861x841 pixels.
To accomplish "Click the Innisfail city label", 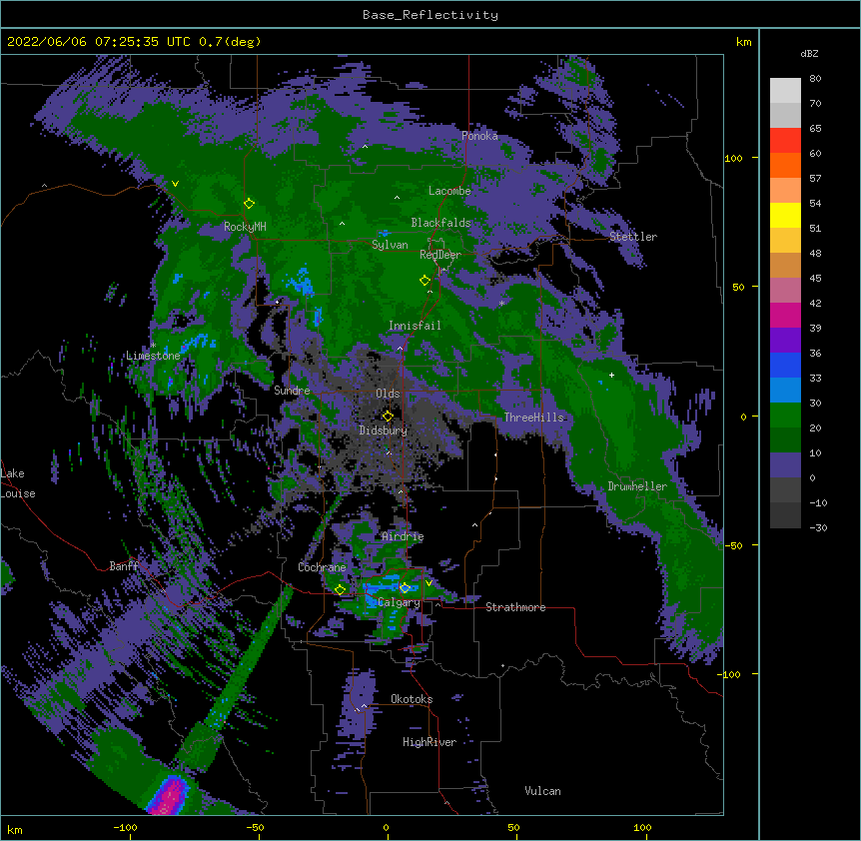I will pos(415,326).
